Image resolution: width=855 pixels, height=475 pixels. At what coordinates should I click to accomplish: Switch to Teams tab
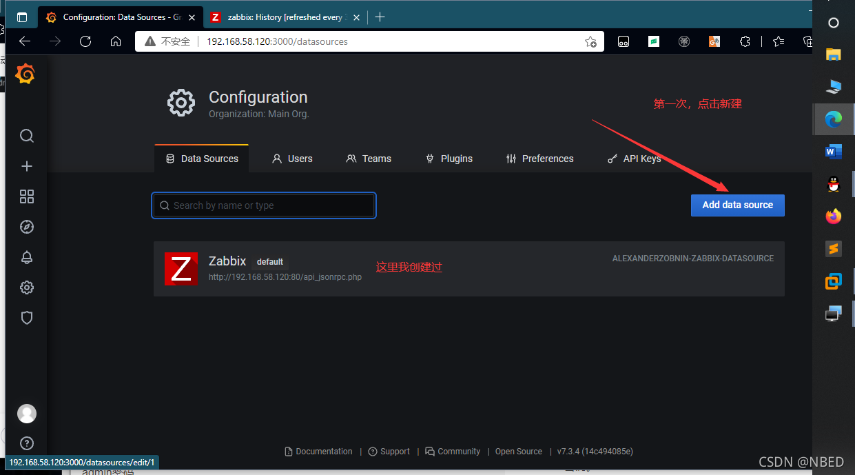pyautogui.click(x=369, y=159)
